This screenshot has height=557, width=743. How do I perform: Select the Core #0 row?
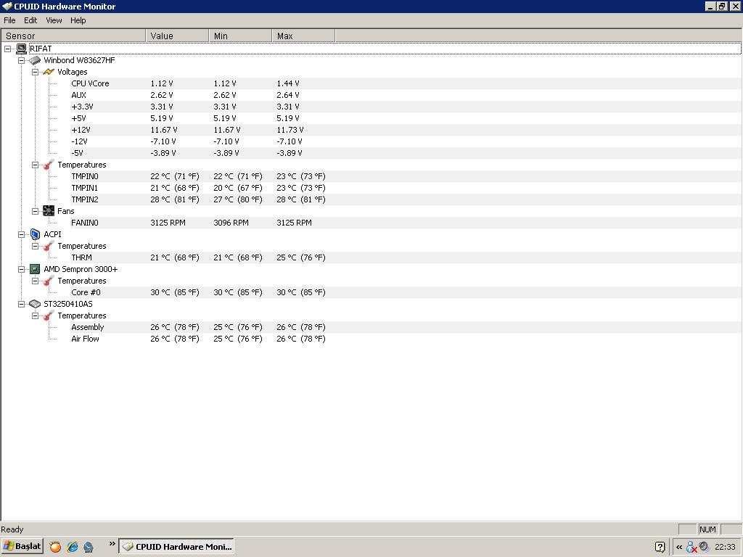click(x=406, y=292)
